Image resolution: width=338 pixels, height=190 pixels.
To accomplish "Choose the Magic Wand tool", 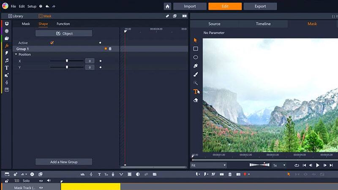I will click(x=196, y=83).
